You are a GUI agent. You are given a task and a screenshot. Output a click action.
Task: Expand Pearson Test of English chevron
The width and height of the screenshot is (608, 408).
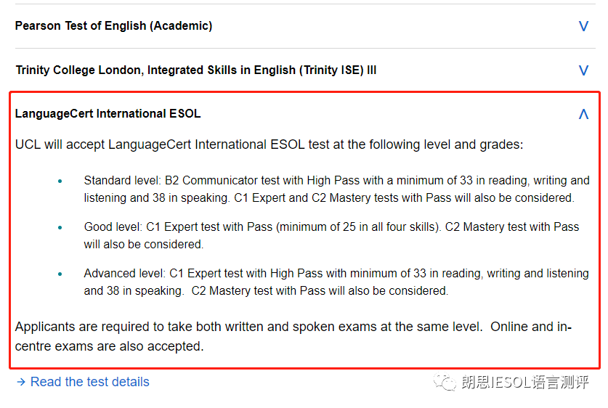pos(583,26)
